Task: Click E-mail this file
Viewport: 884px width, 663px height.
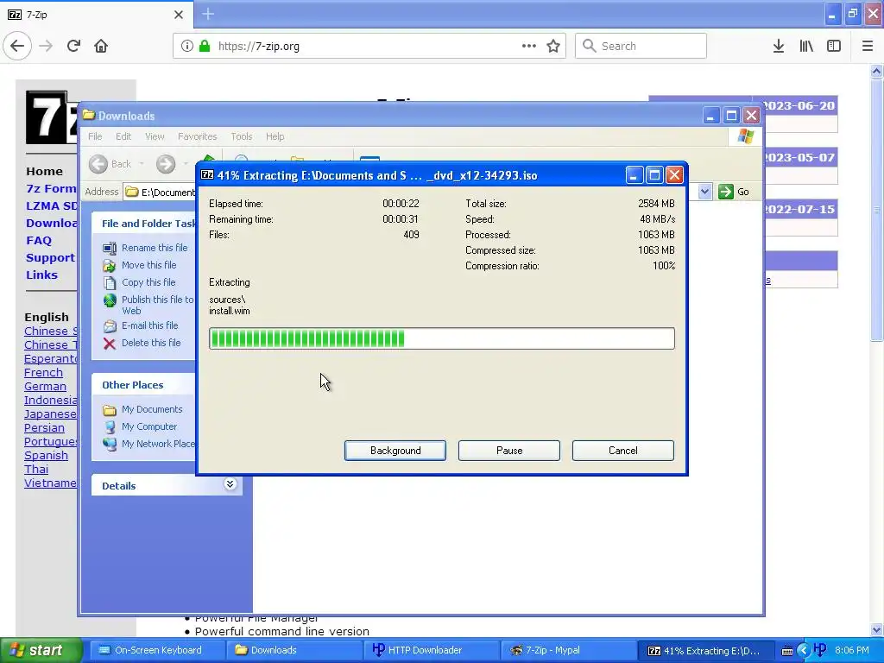Action: 149,325
